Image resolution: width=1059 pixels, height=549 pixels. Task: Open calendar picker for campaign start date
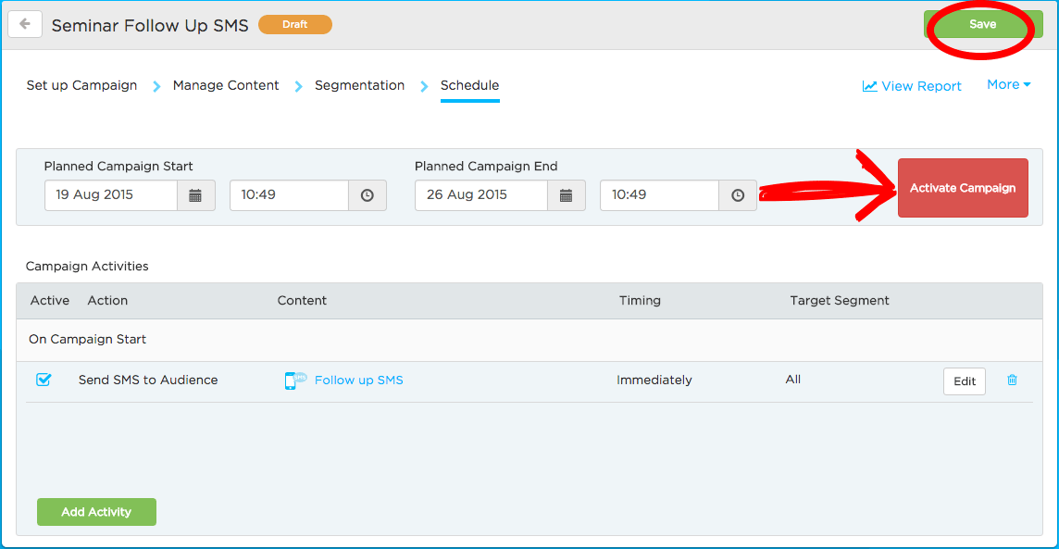coord(196,195)
